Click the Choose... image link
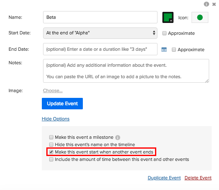219x190 pixels. pos(52,90)
